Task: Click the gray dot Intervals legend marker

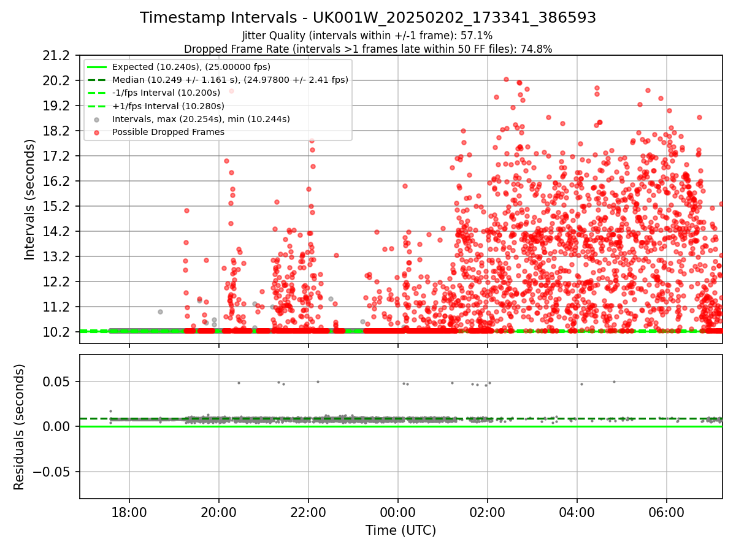Action: (97, 119)
